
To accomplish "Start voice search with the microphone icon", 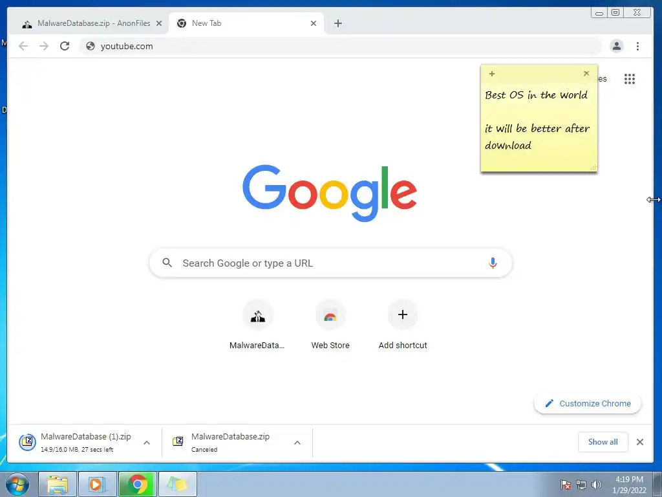I will pyautogui.click(x=492, y=263).
